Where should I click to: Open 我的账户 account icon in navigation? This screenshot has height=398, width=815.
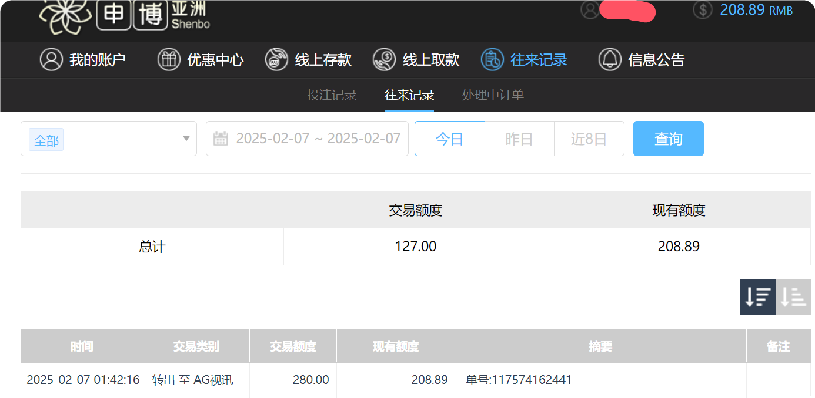pos(51,59)
